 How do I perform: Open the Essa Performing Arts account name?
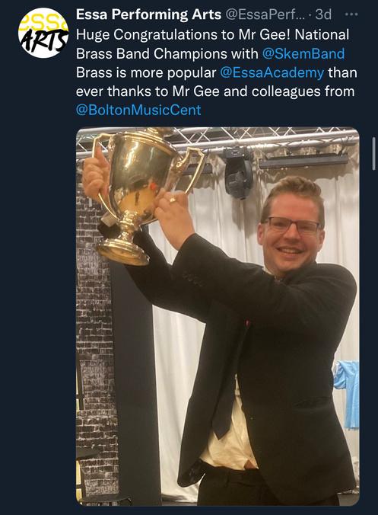tap(148, 14)
